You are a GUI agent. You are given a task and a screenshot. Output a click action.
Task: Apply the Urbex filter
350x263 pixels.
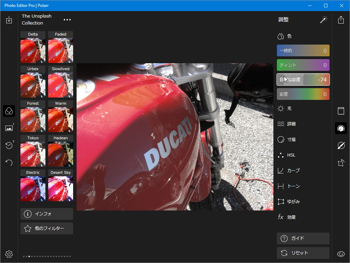pyautogui.click(x=33, y=82)
